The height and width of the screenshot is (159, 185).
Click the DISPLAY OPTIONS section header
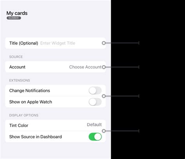click(24, 115)
